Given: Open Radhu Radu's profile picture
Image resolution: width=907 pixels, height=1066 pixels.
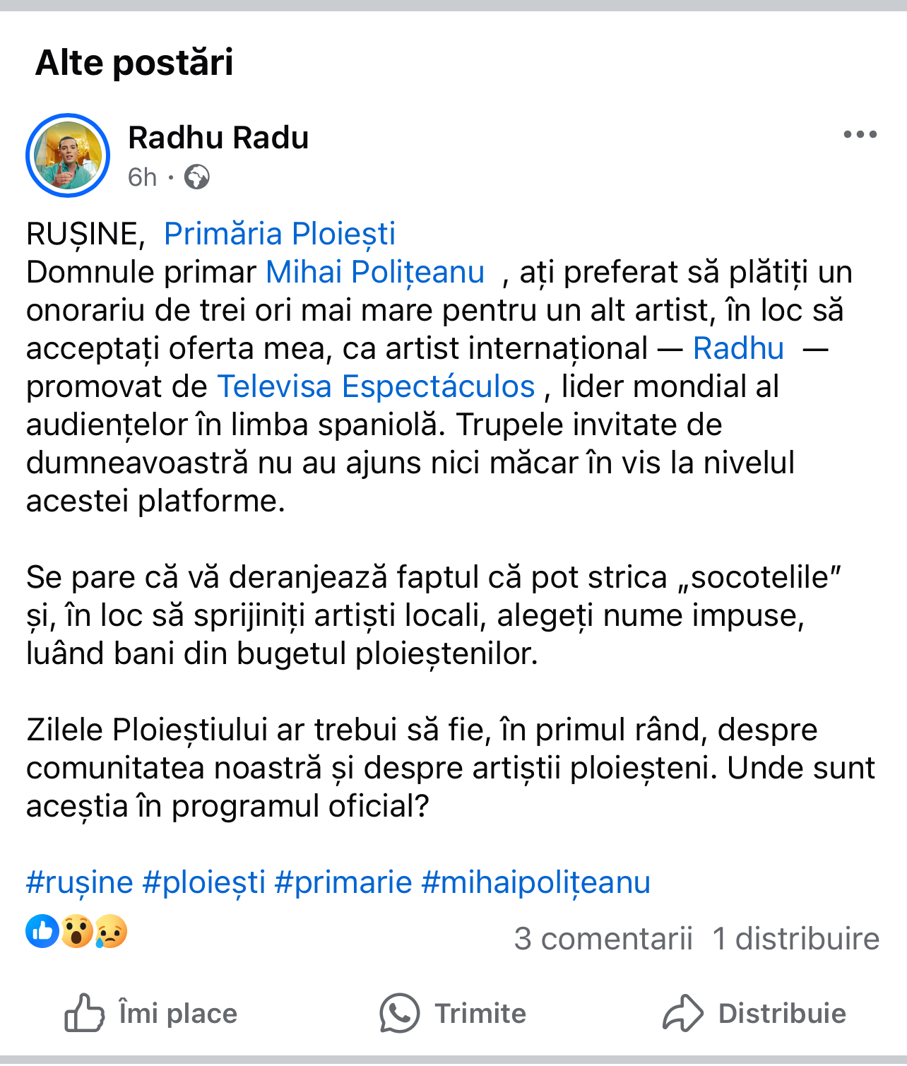Looking at the screenshot, I should (x=68, y=155).
